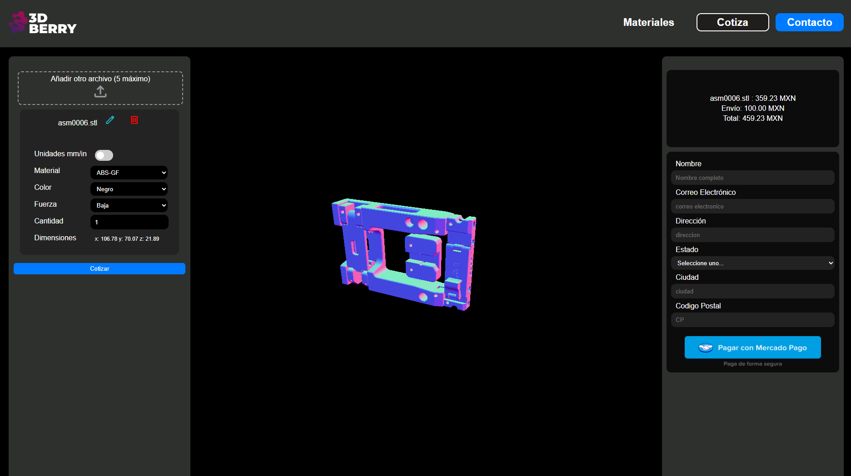Delete asm0006.stl using the trash icon
Viewport: 851px width, 476px height.
tap(134, 120)
